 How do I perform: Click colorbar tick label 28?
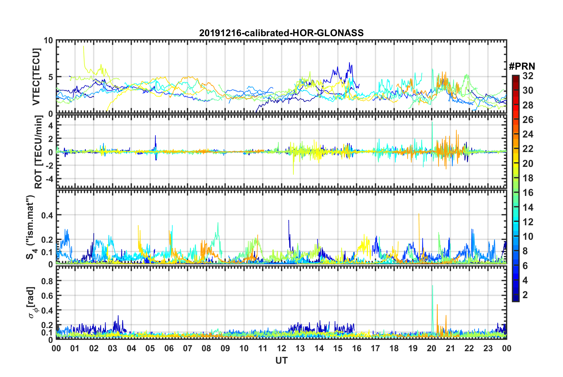tap(528, 105)
